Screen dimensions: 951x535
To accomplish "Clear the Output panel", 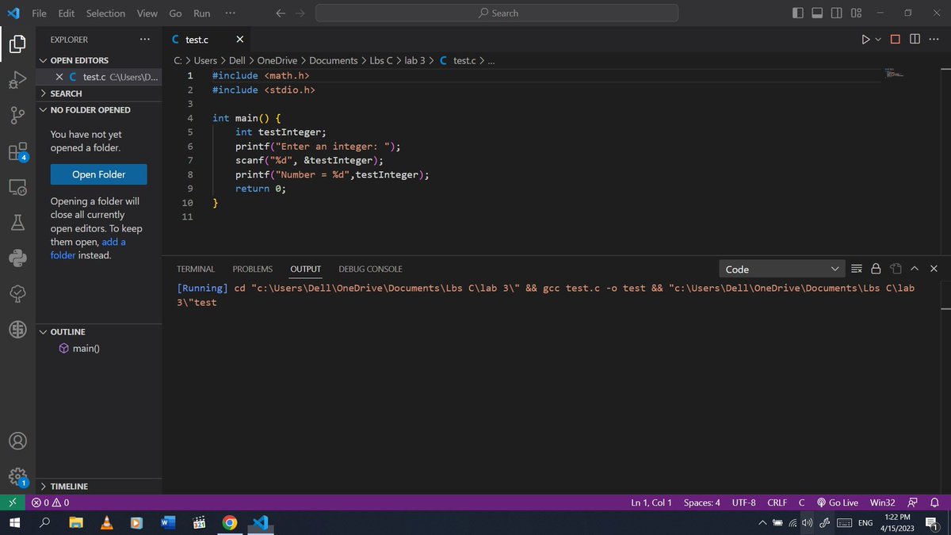I will [856, 268].
